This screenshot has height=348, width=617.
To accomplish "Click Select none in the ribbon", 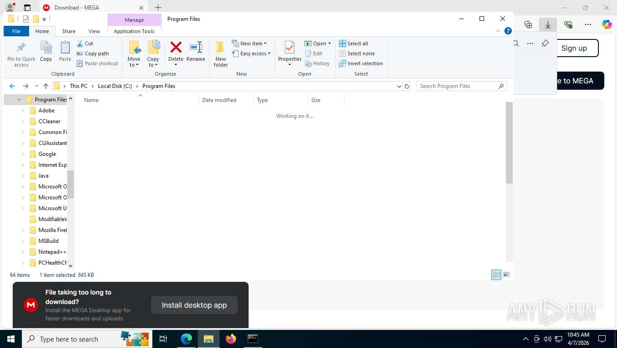I will (x=357, y=53).
